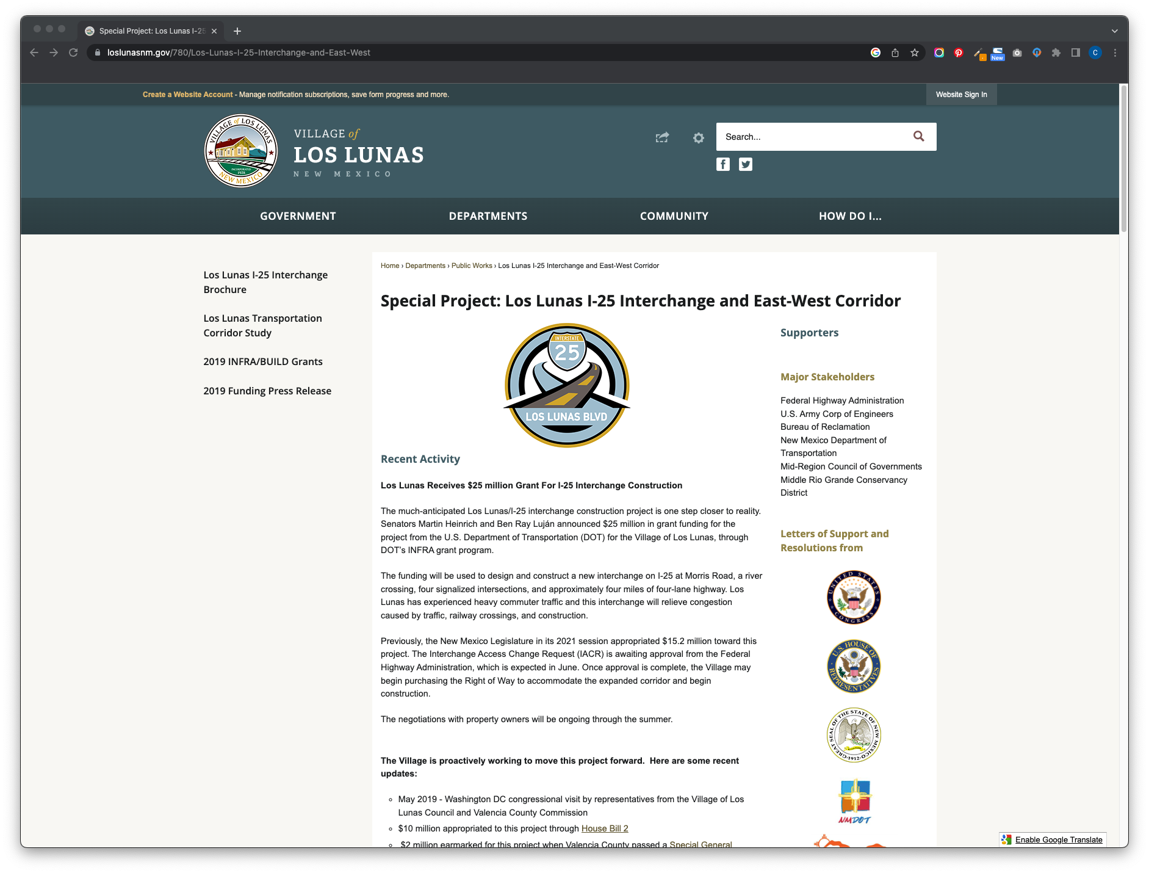
Task: Open 2019 INFRA/BUILD Grants page
Action: click(263, 361)
